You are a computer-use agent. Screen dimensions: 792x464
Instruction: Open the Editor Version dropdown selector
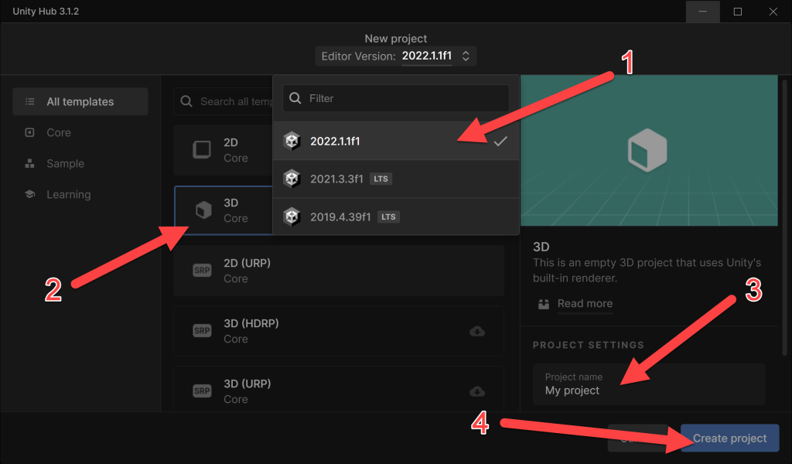coord(395,56)
